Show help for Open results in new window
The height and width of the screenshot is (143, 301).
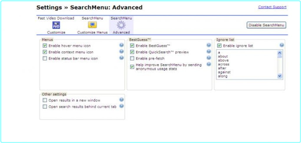(x=121, y=99)
